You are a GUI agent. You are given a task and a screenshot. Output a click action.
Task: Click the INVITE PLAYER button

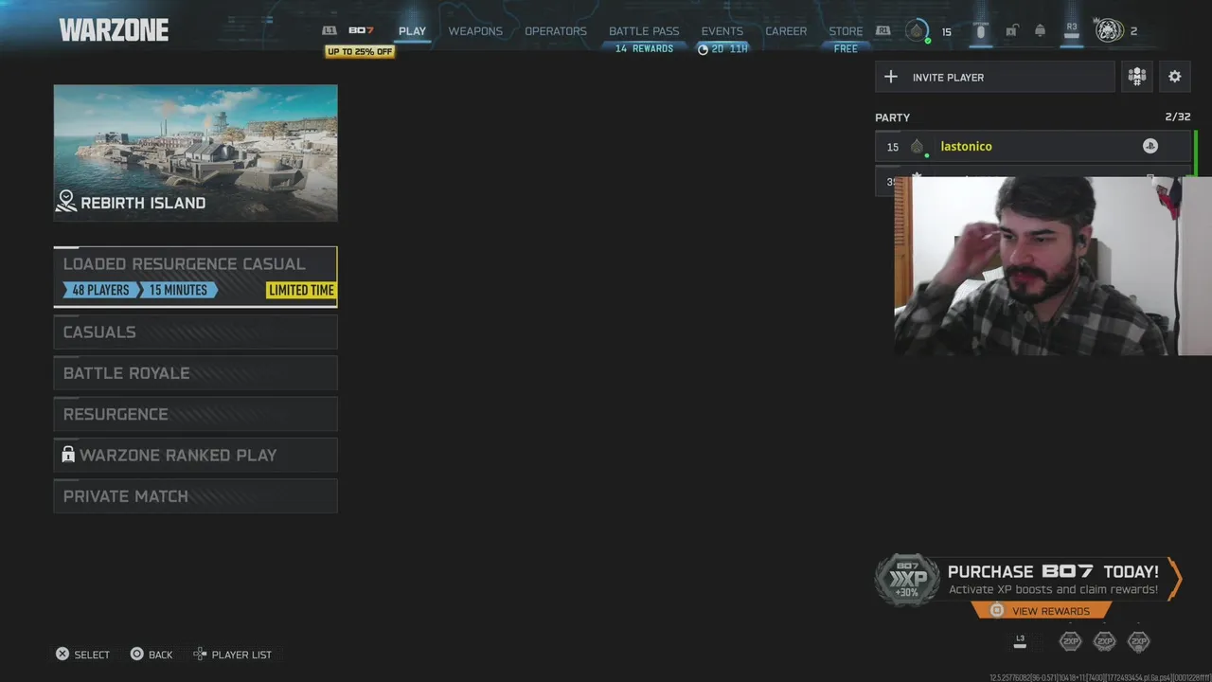click(x=995, y=77)
